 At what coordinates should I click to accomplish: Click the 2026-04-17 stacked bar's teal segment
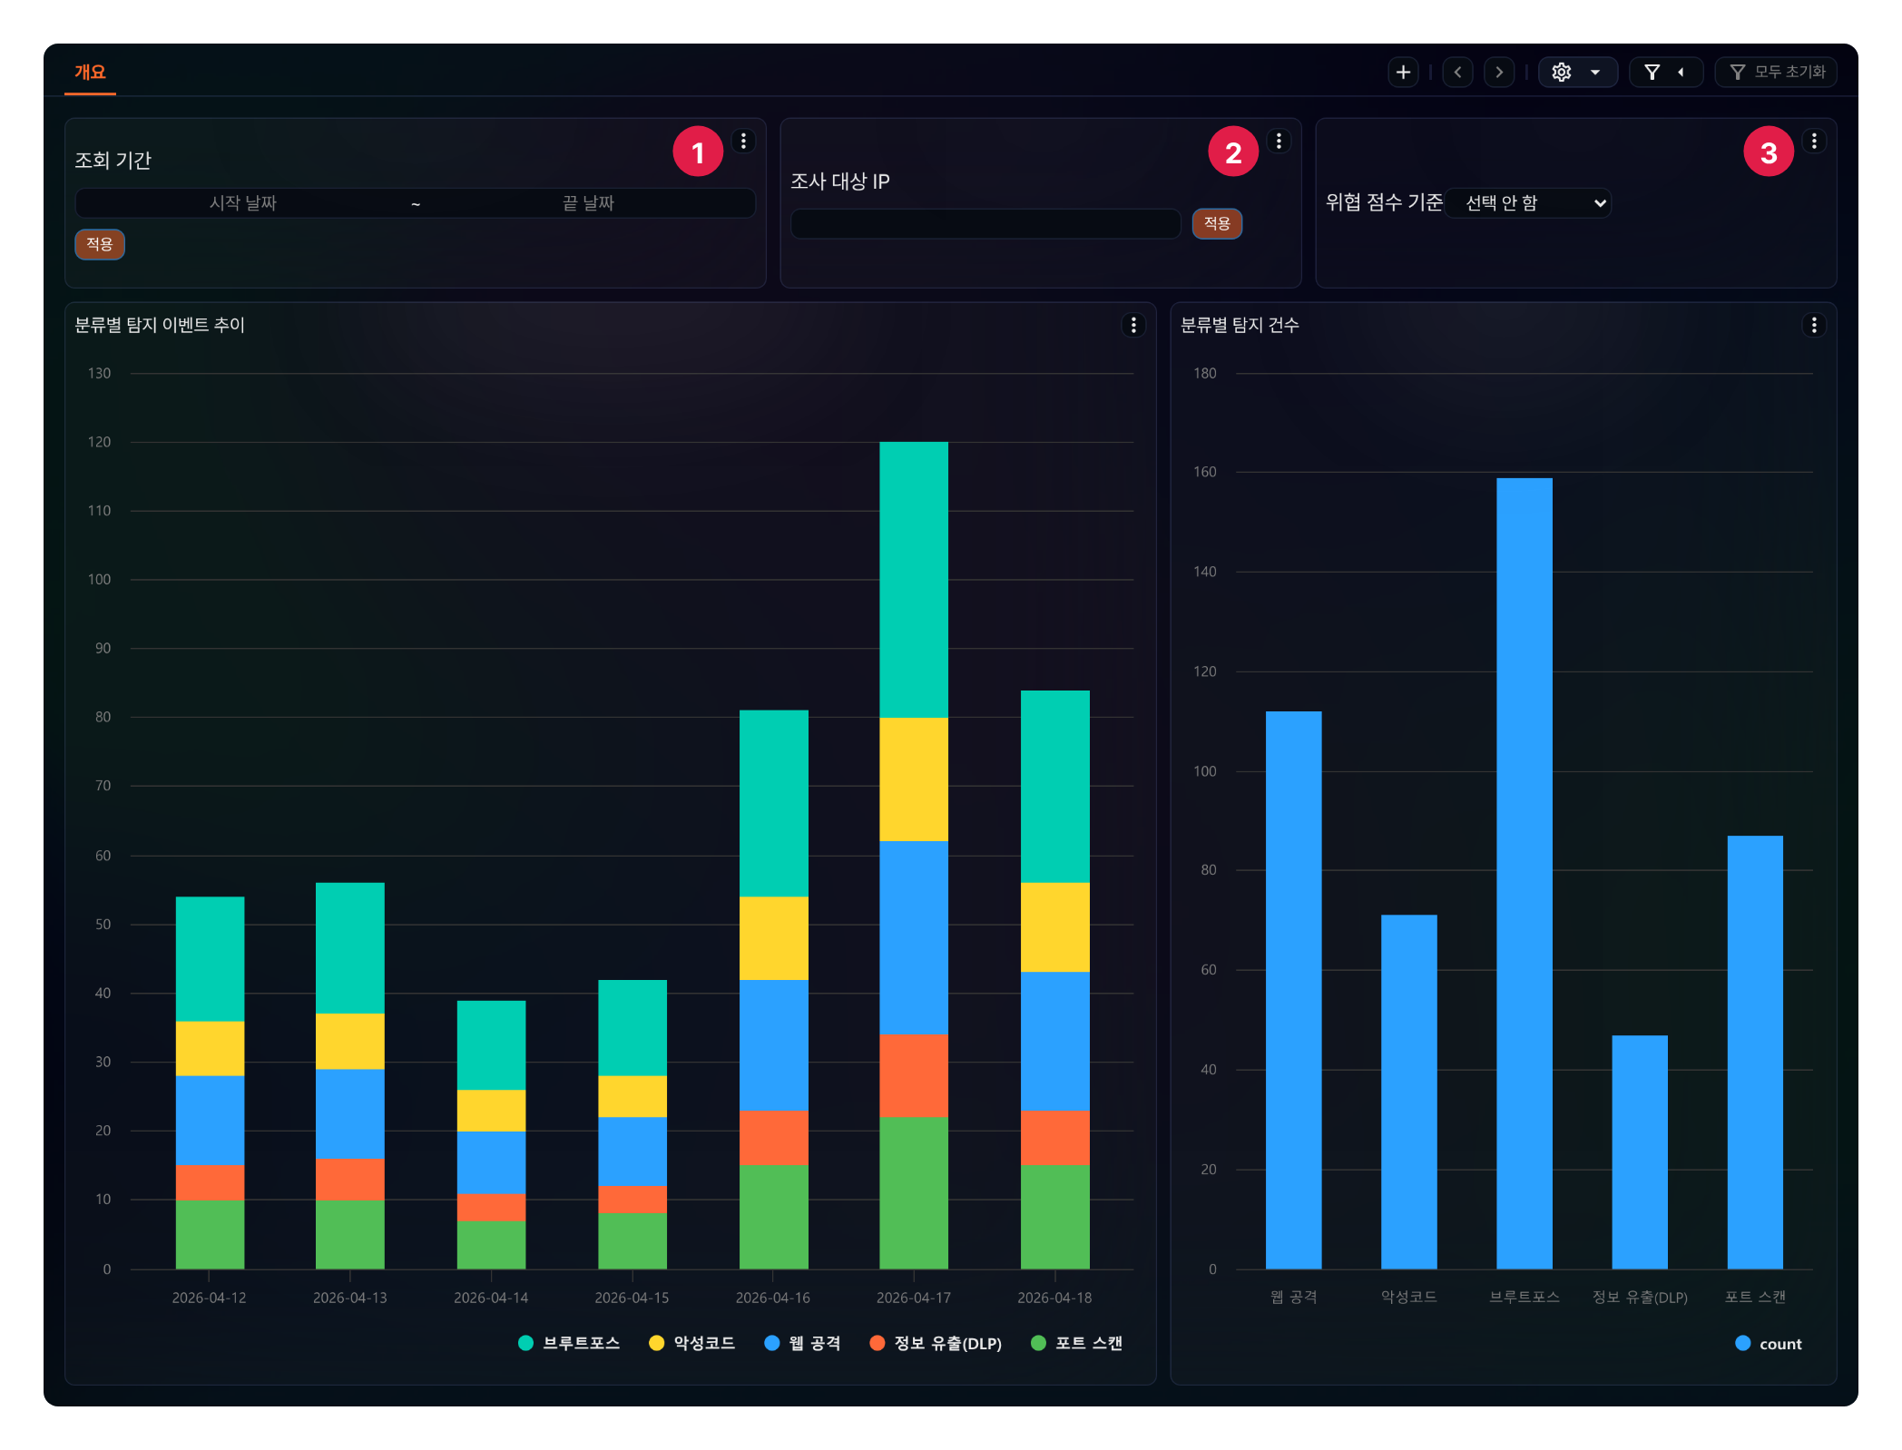(914, 580)
